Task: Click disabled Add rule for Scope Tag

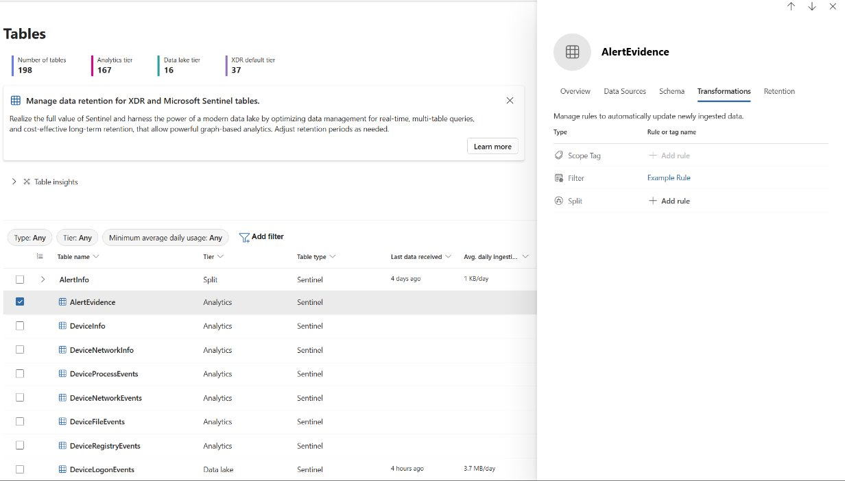Action: [669, 156]
